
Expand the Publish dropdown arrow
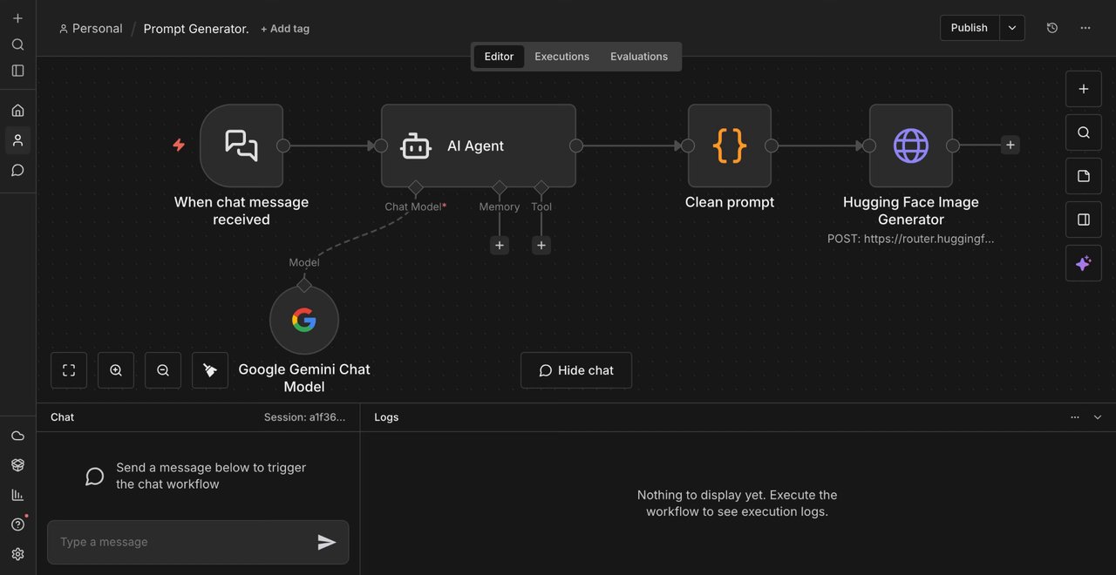coord(1012,28)
